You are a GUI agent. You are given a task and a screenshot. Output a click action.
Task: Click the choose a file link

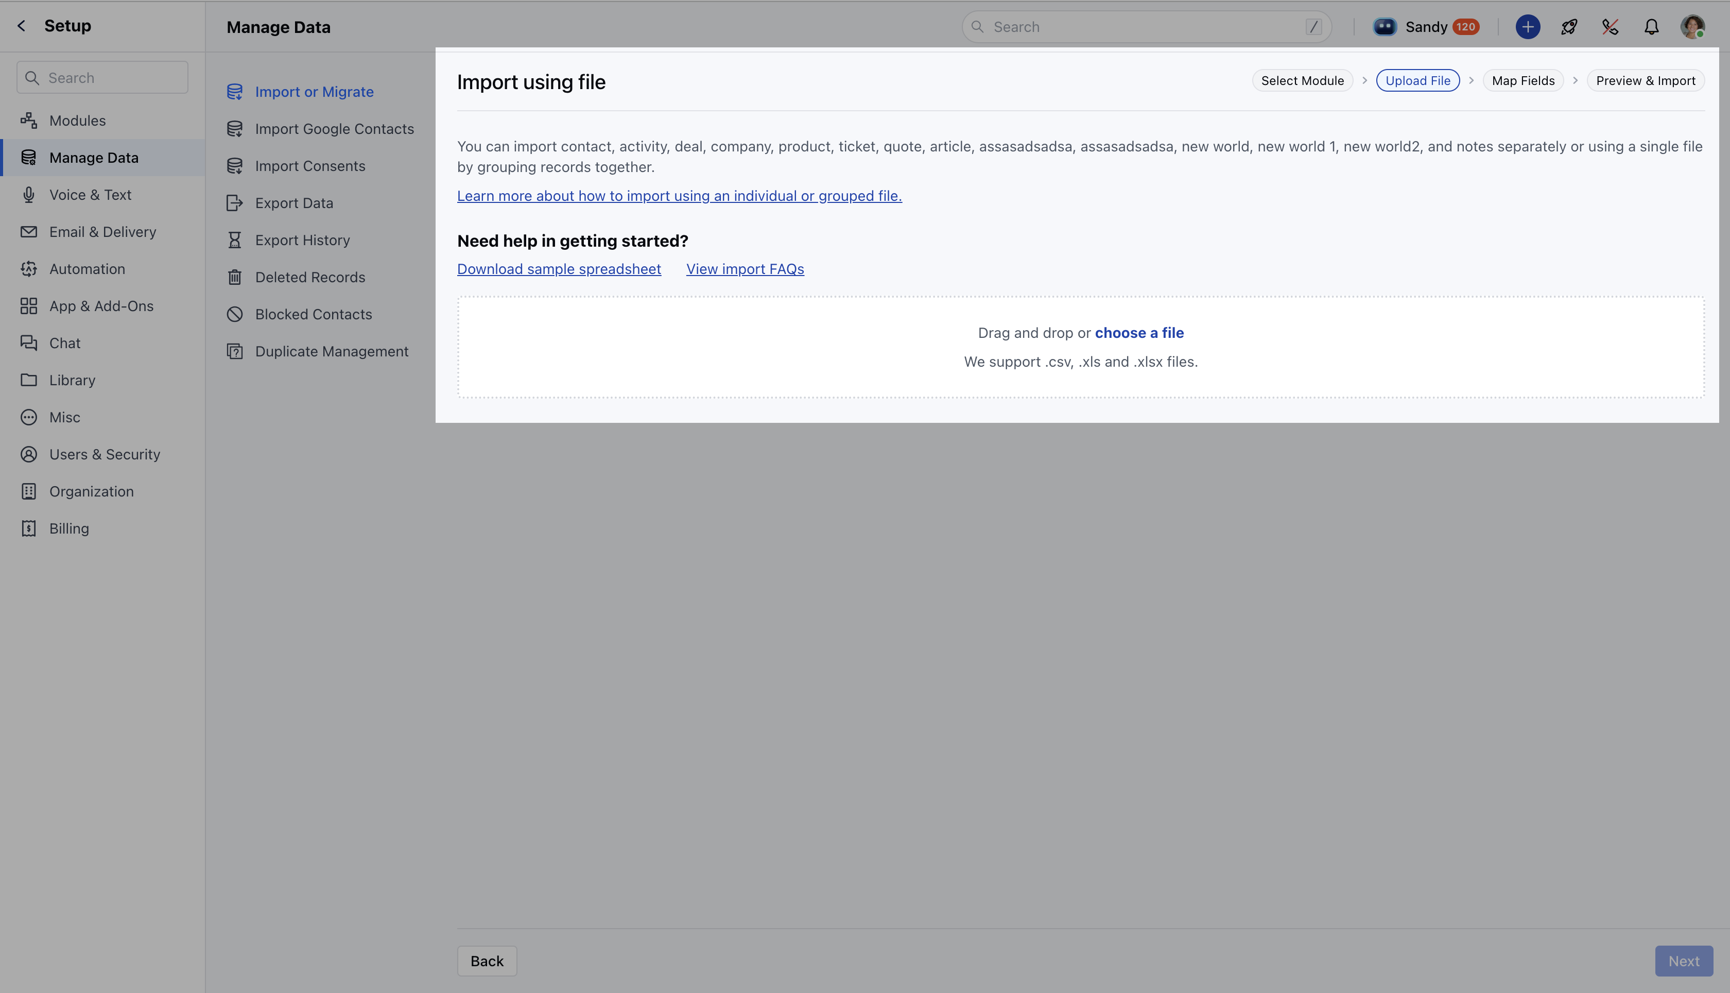(1138, 333)
